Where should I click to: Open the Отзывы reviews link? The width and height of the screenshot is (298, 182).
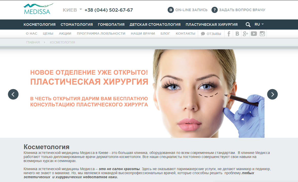[214, 34]
